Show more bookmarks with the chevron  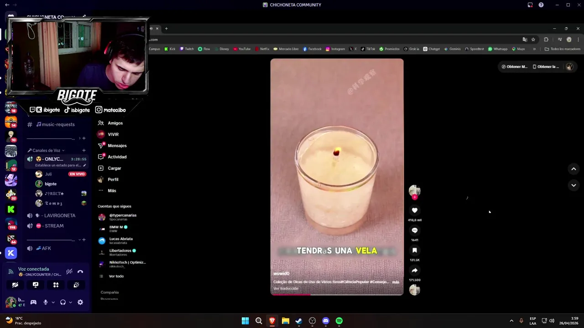coord(534,49)
